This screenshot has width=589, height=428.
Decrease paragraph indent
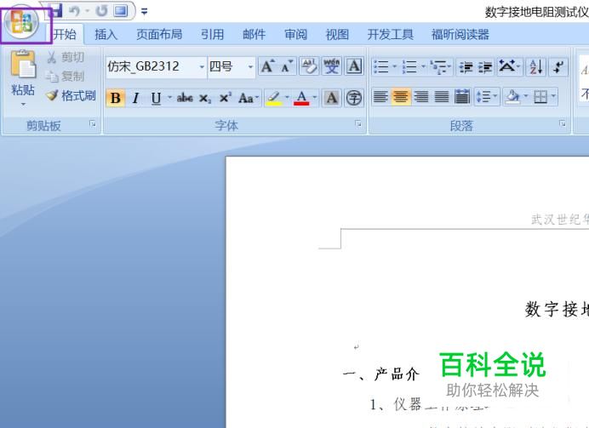(x=466, y=67)
